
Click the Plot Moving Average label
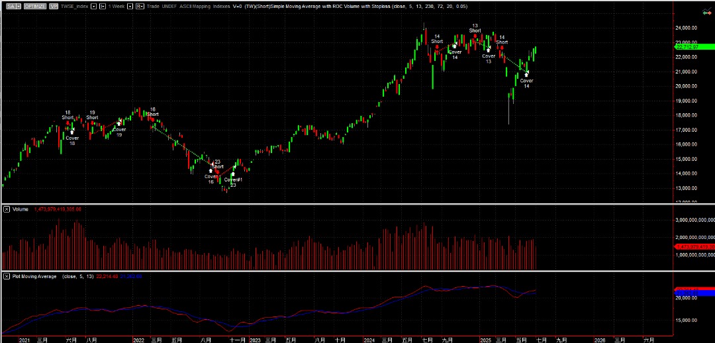coord(34,276)
